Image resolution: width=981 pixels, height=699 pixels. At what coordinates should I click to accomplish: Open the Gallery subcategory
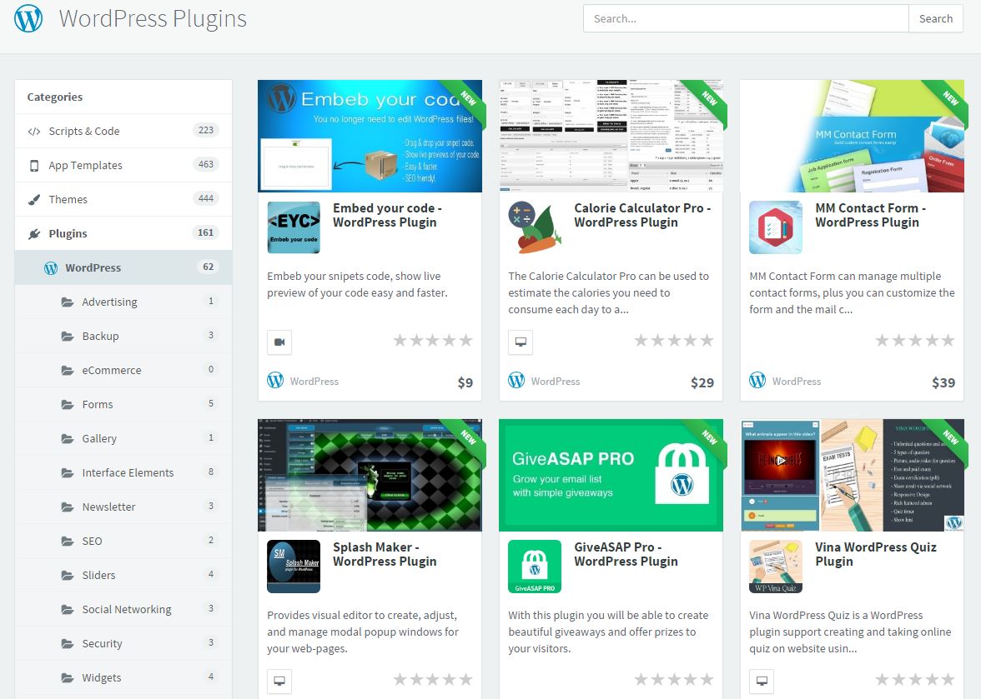click(x=123, y=438)
